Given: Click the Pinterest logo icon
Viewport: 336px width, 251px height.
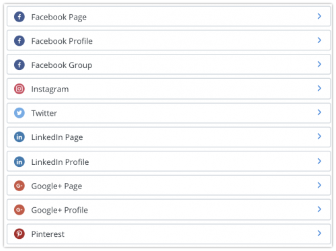Looking at the screenshot, I should (19, 234).
